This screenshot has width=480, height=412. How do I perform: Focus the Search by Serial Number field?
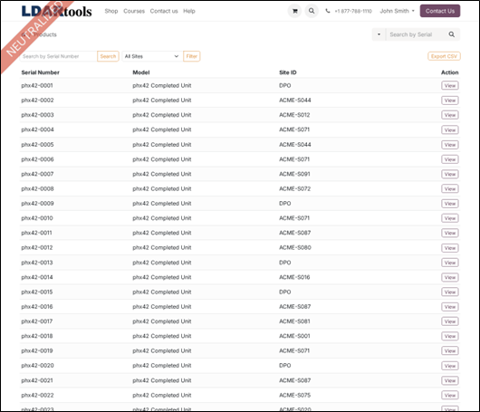pyautogui.click(x=58, y=56)
